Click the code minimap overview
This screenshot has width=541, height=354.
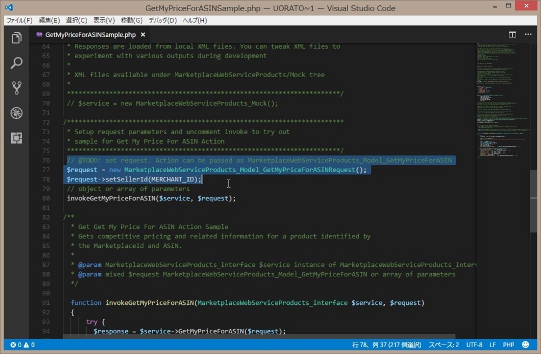point(502,100)
